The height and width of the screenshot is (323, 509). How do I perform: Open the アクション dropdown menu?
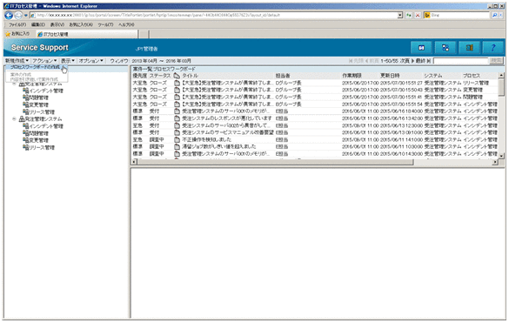point(44,61)
